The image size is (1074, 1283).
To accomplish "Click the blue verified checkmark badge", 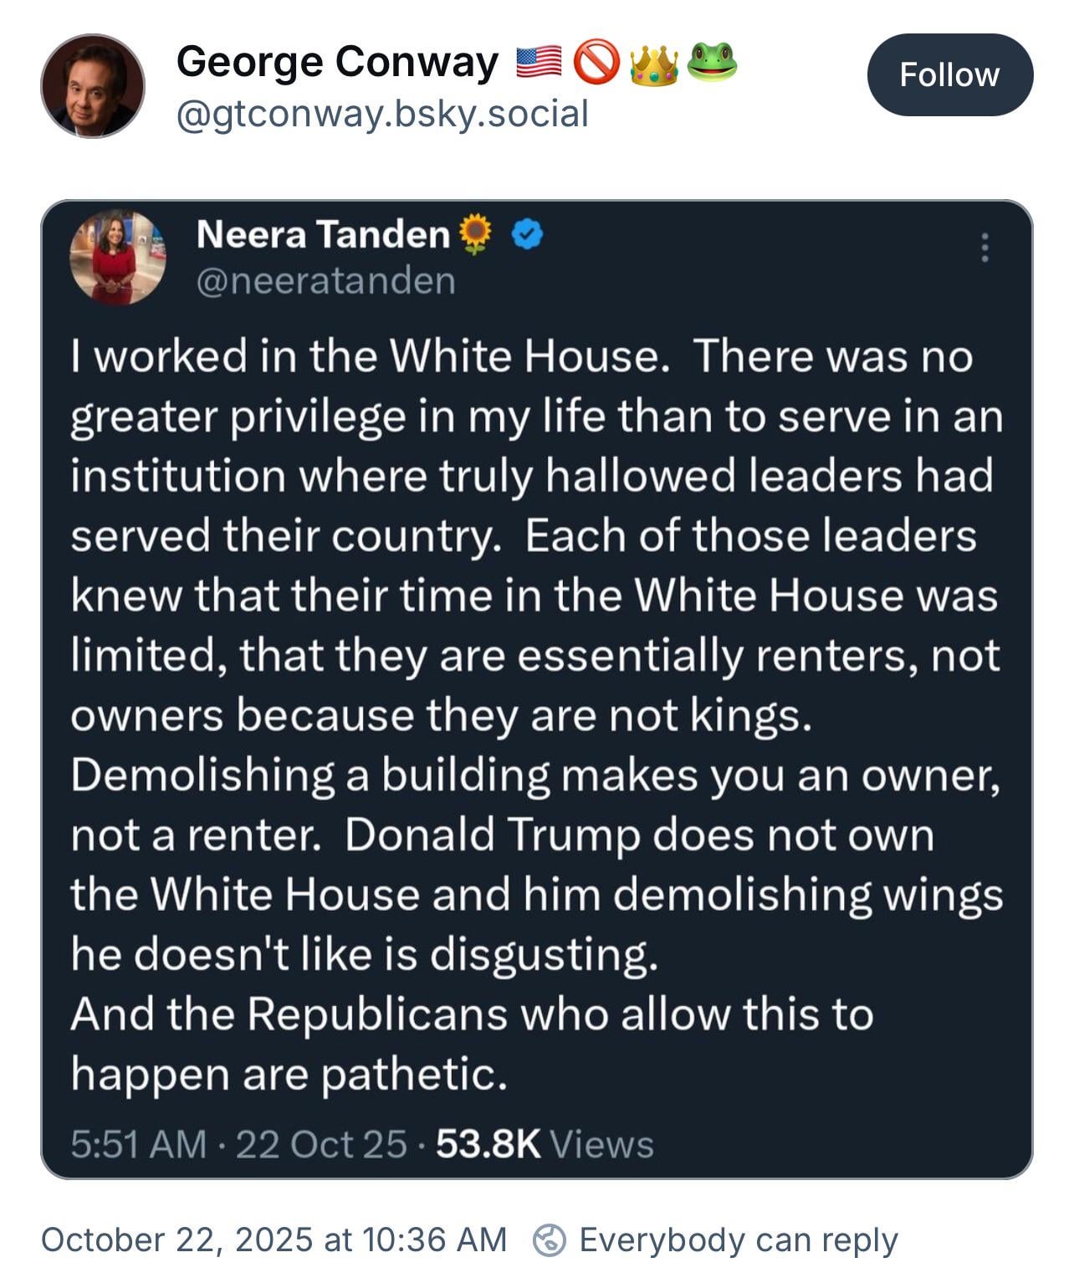I will coord(527,234).
